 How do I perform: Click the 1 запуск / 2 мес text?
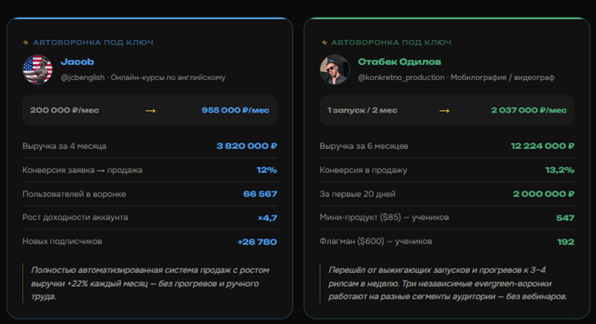pos(362,111)
